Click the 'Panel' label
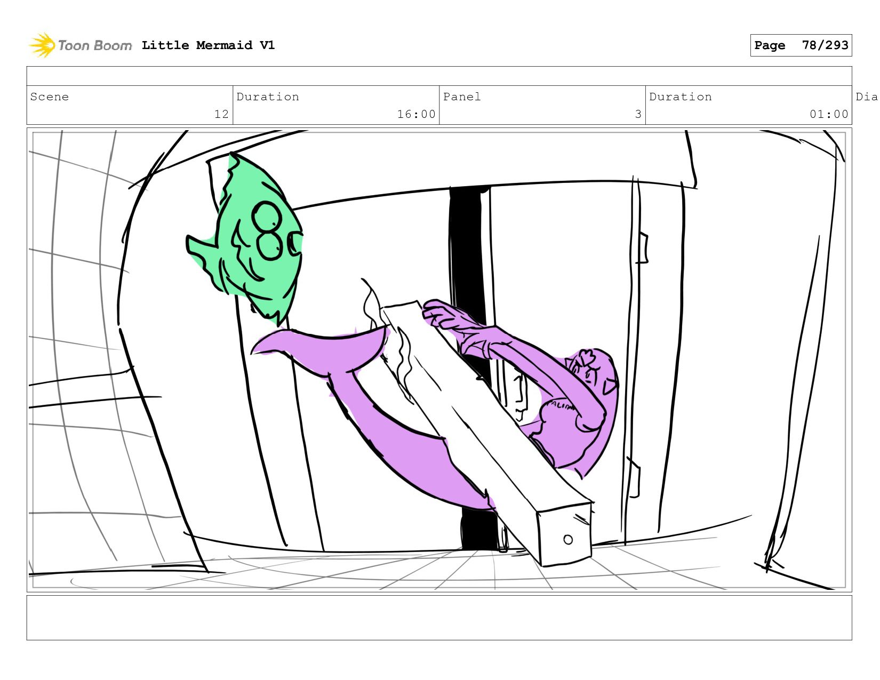Screen dimensions: 880x680 click(462, 97)
